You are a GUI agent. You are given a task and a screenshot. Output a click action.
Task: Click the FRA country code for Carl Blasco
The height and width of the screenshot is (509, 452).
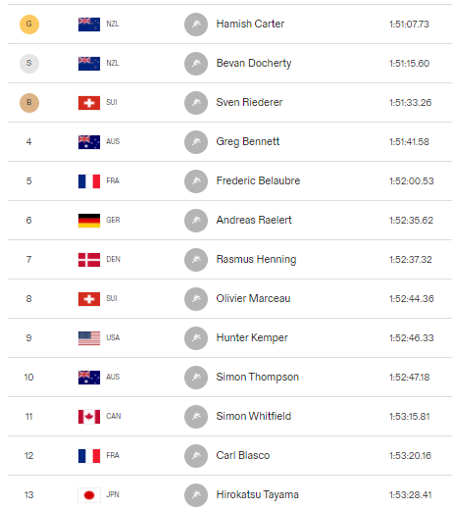click(113, 455)
